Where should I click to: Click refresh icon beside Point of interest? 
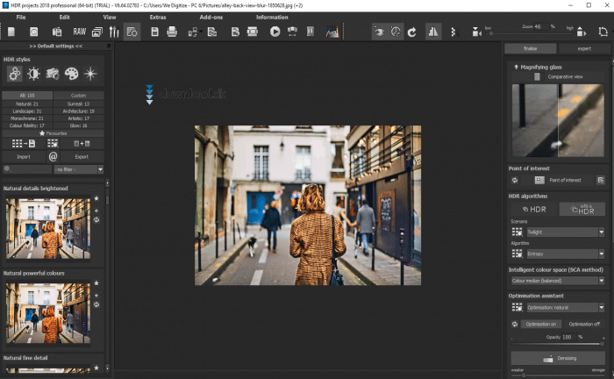point(515,180)
